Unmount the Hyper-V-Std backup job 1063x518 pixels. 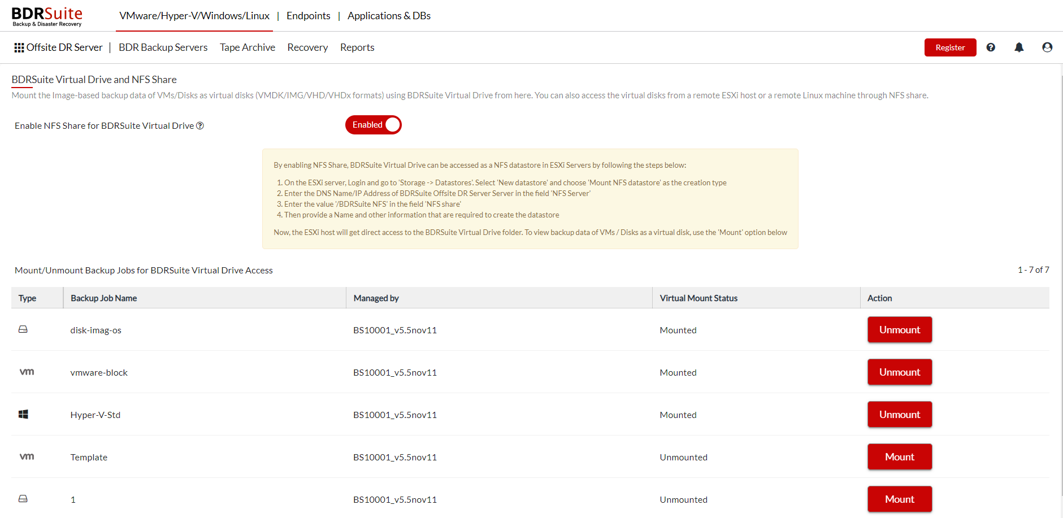(900, 415)
